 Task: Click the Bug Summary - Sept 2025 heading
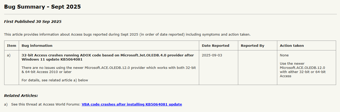tap(42, 7)
